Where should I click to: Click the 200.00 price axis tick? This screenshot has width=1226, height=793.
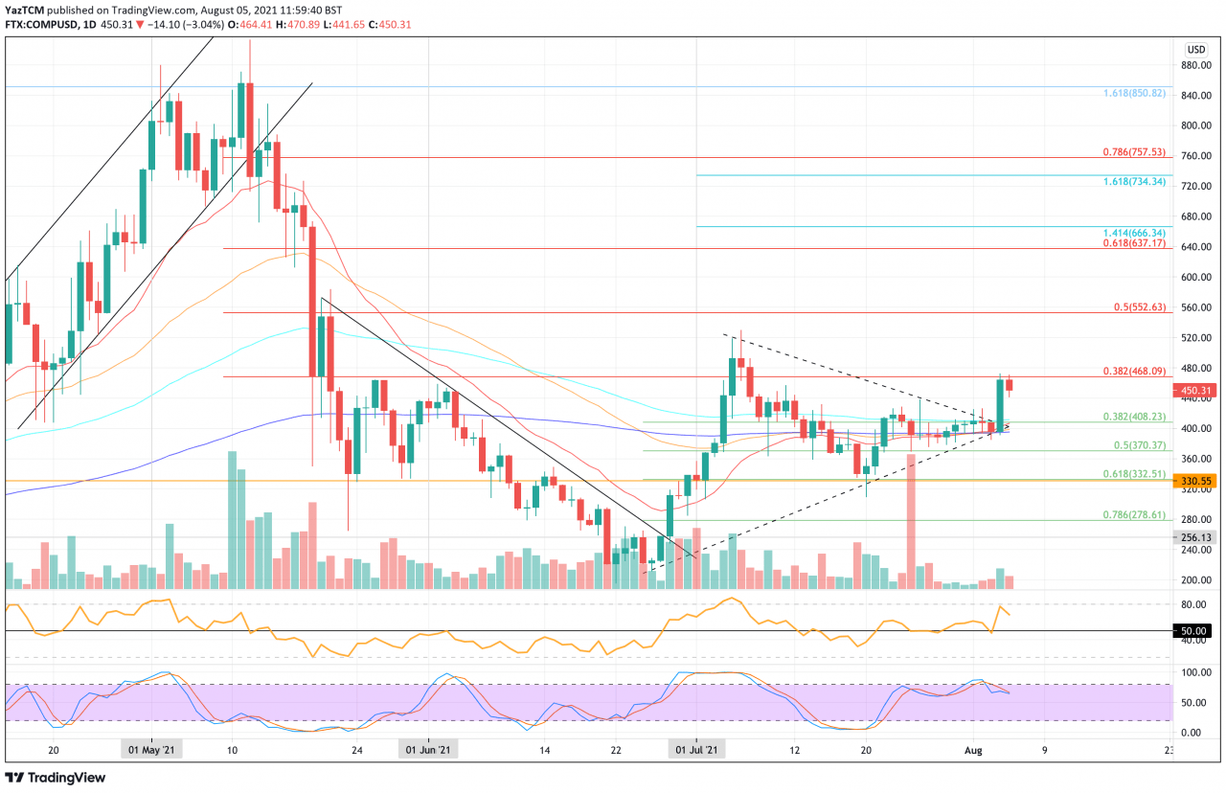click(x=1197, y=580)
